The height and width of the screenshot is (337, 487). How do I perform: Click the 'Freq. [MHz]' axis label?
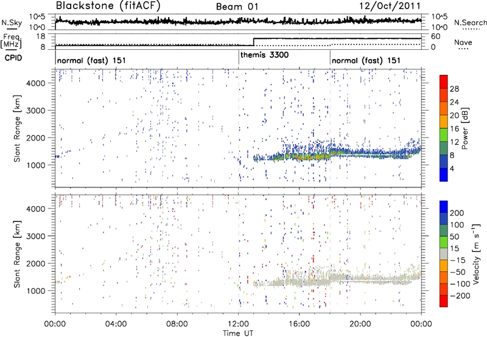click(x=11, y=41)
